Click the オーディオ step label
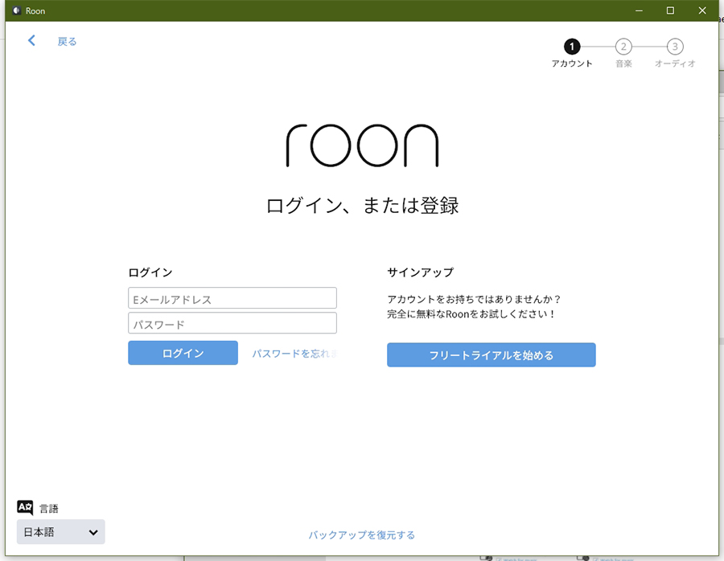The image size is (724, 561). point(675,63)
